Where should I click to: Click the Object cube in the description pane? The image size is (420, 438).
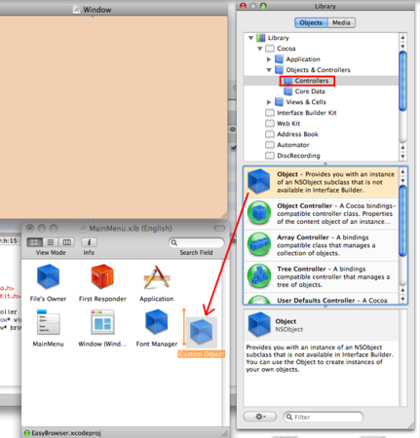(259, 325)
